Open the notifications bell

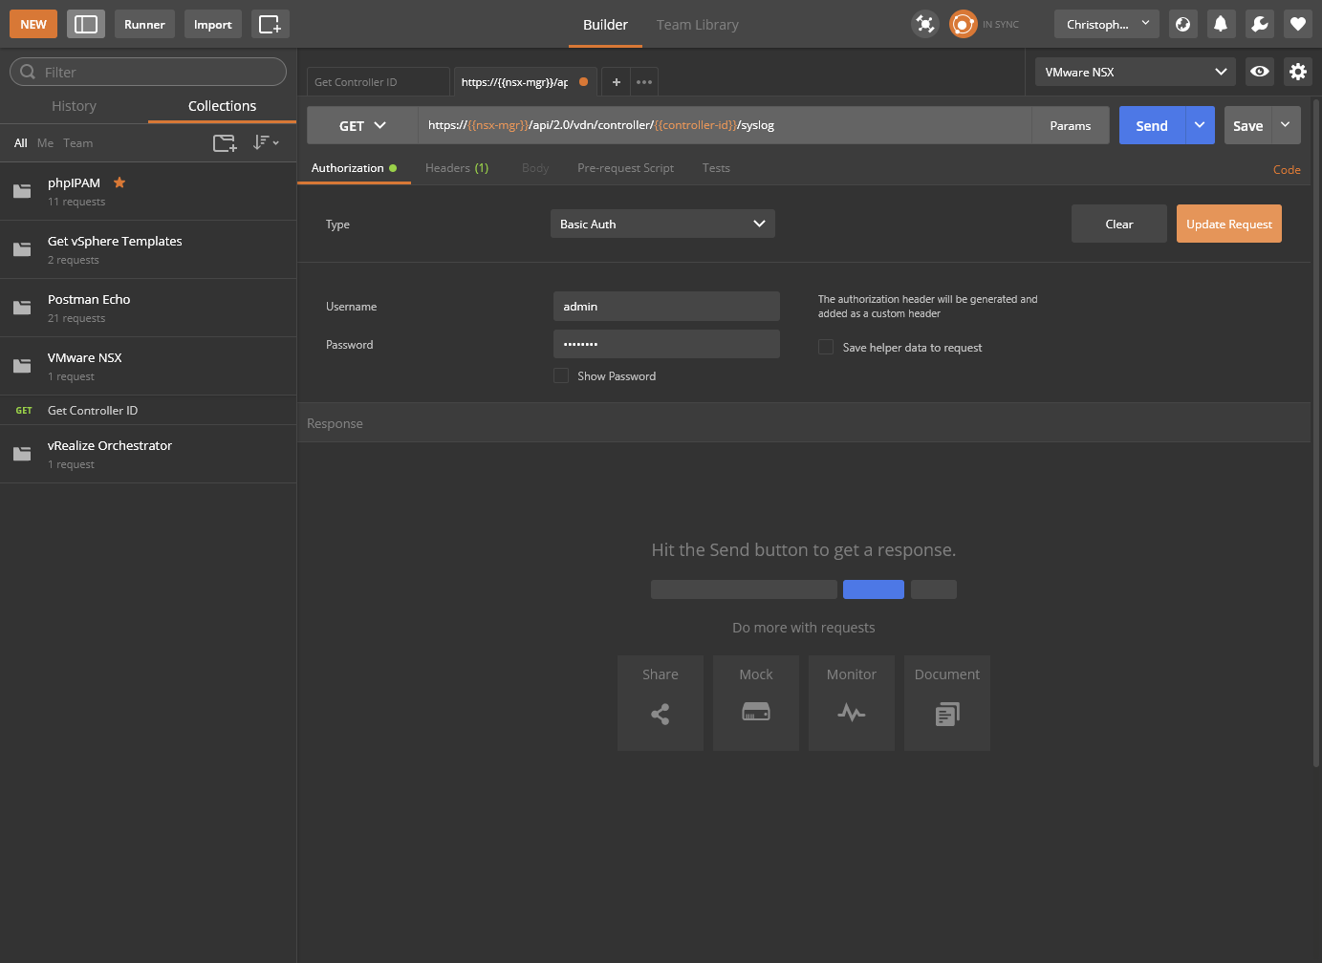click(x=1221, y=24)
